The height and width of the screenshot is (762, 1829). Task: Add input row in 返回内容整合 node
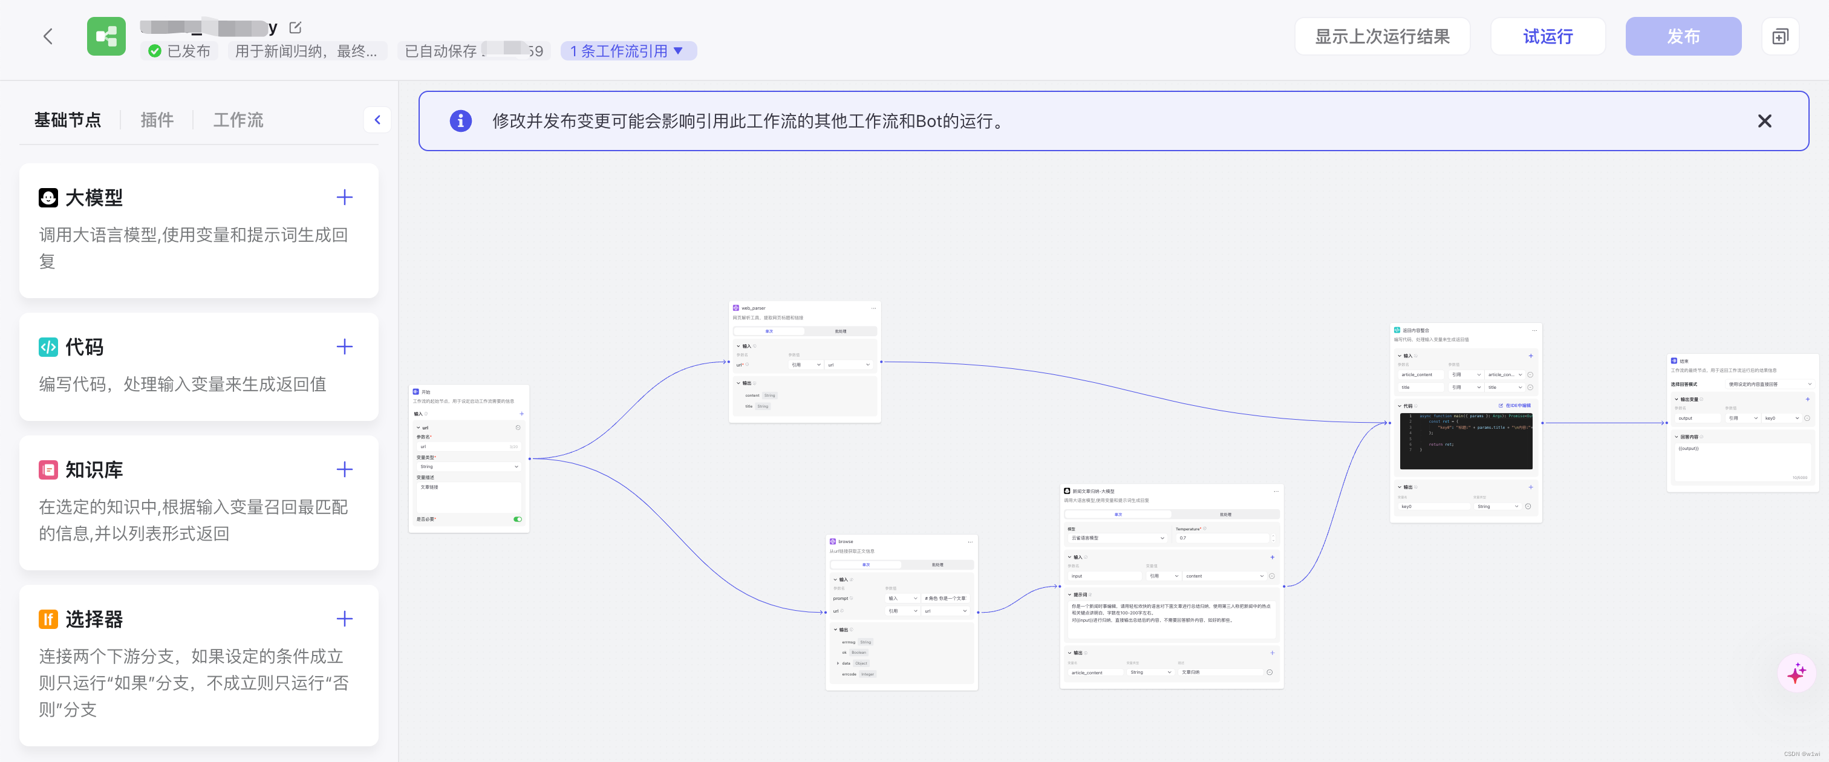tap(1531, 356)
